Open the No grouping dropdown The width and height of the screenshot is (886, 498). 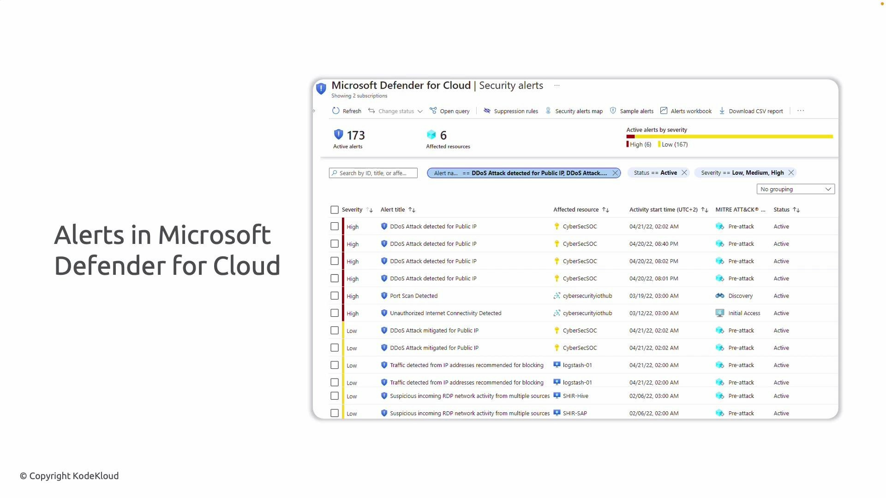click(796, 189)
